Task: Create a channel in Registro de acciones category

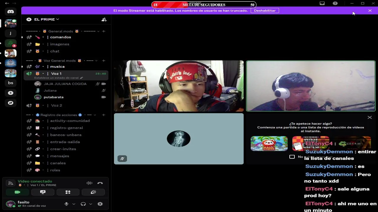Action: [x=103, y=115]
